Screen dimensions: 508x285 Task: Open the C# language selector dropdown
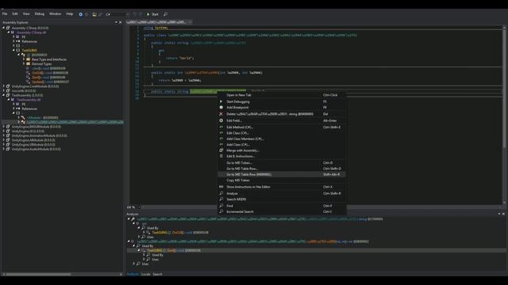click(117, 14)
